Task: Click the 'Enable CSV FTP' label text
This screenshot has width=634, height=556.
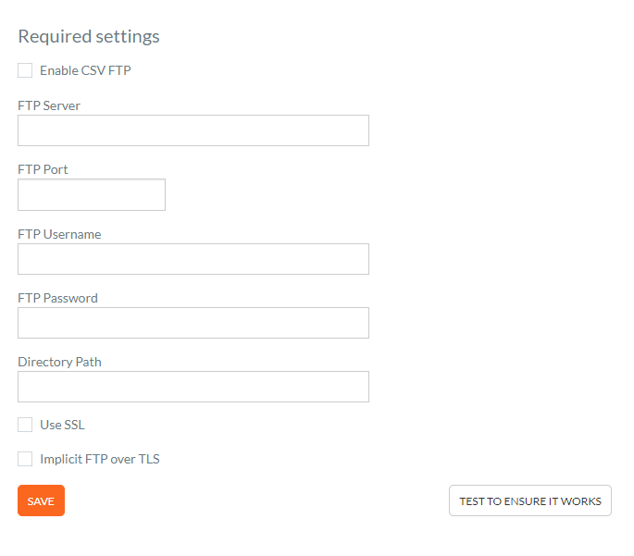Action: pyautogui.click(x=85, y=70)
